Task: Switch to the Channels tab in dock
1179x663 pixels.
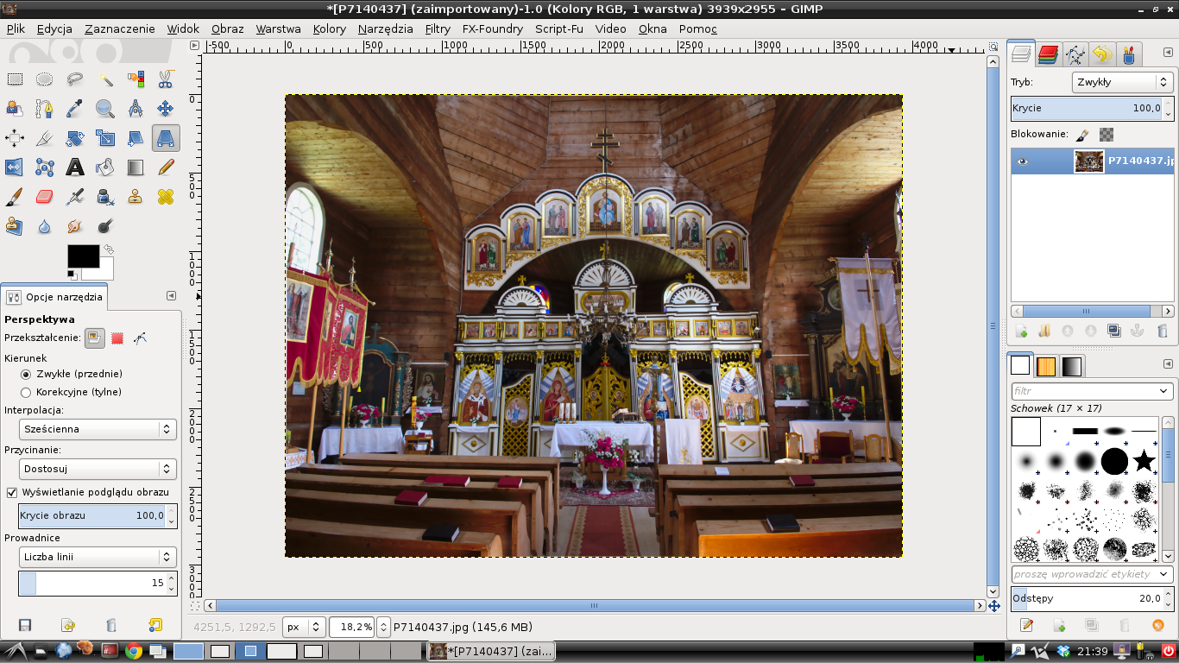Action: point(1048,55)
